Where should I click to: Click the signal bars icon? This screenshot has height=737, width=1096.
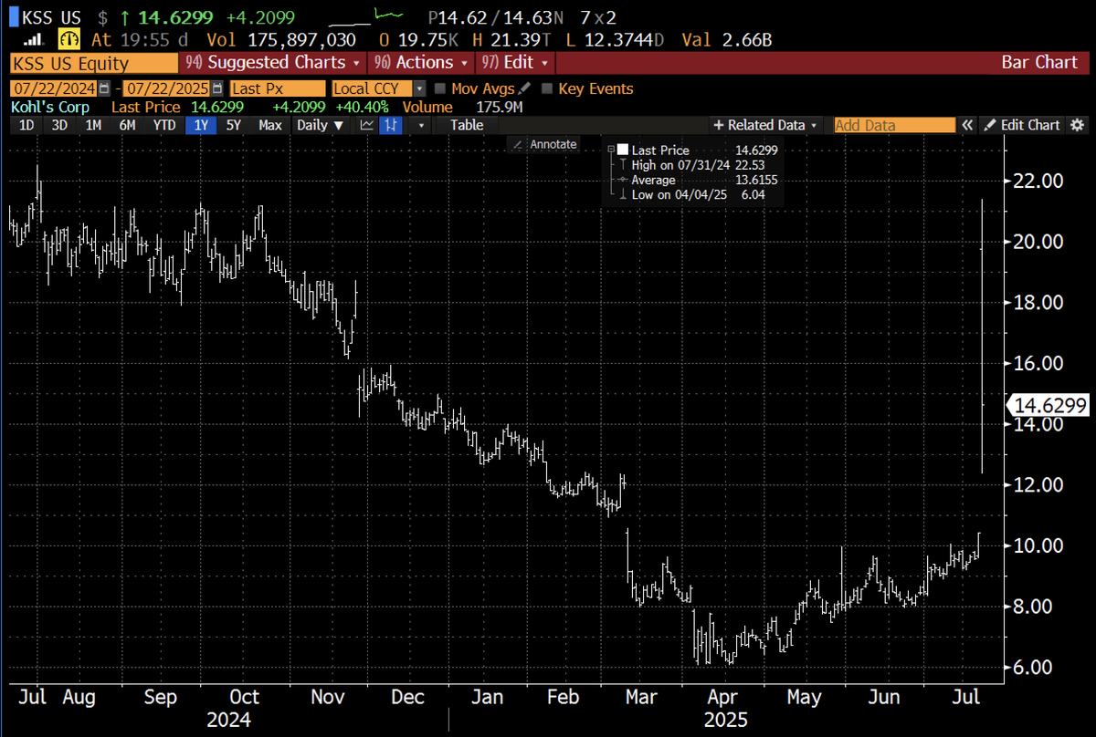32,39
